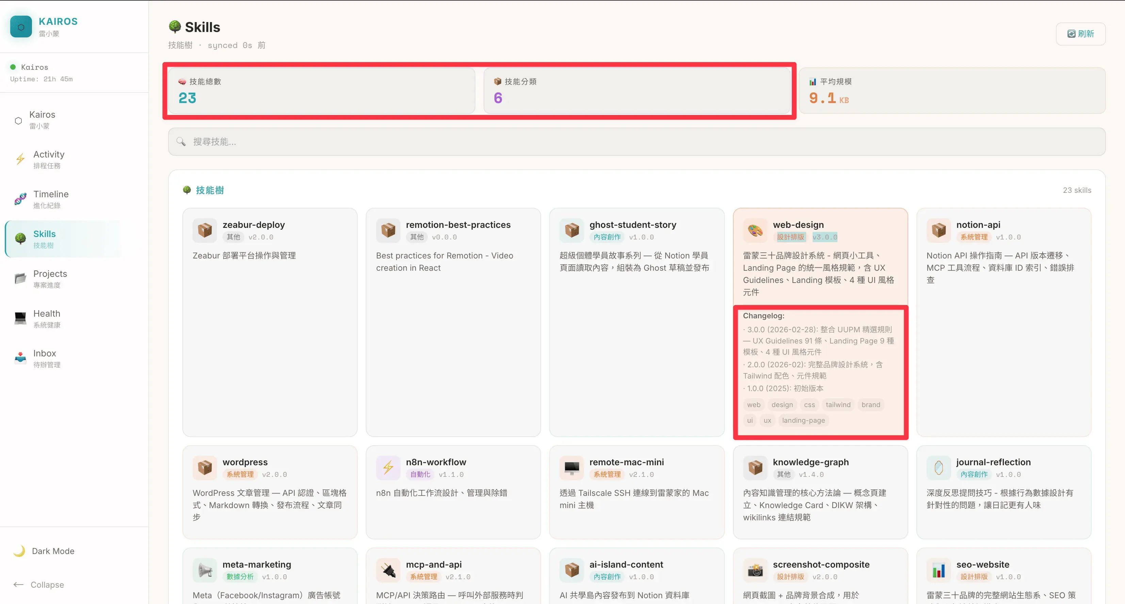Open the Health laptop icon
The height and width of the screenshot is (604, 1125).
pos(20,318)
